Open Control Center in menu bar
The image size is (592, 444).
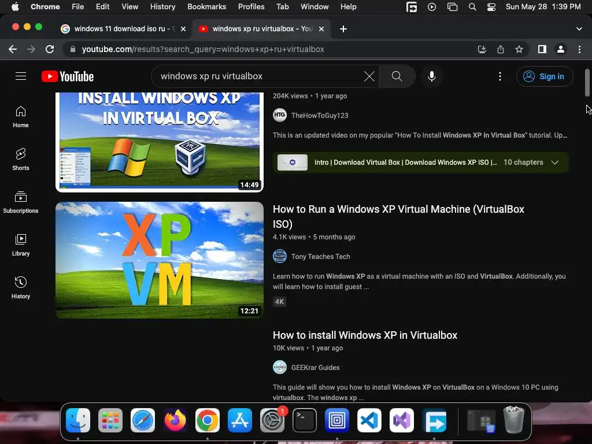pos(491,7)
